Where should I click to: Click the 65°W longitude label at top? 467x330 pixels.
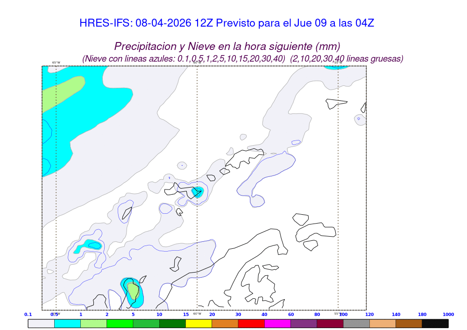(56, 63)
